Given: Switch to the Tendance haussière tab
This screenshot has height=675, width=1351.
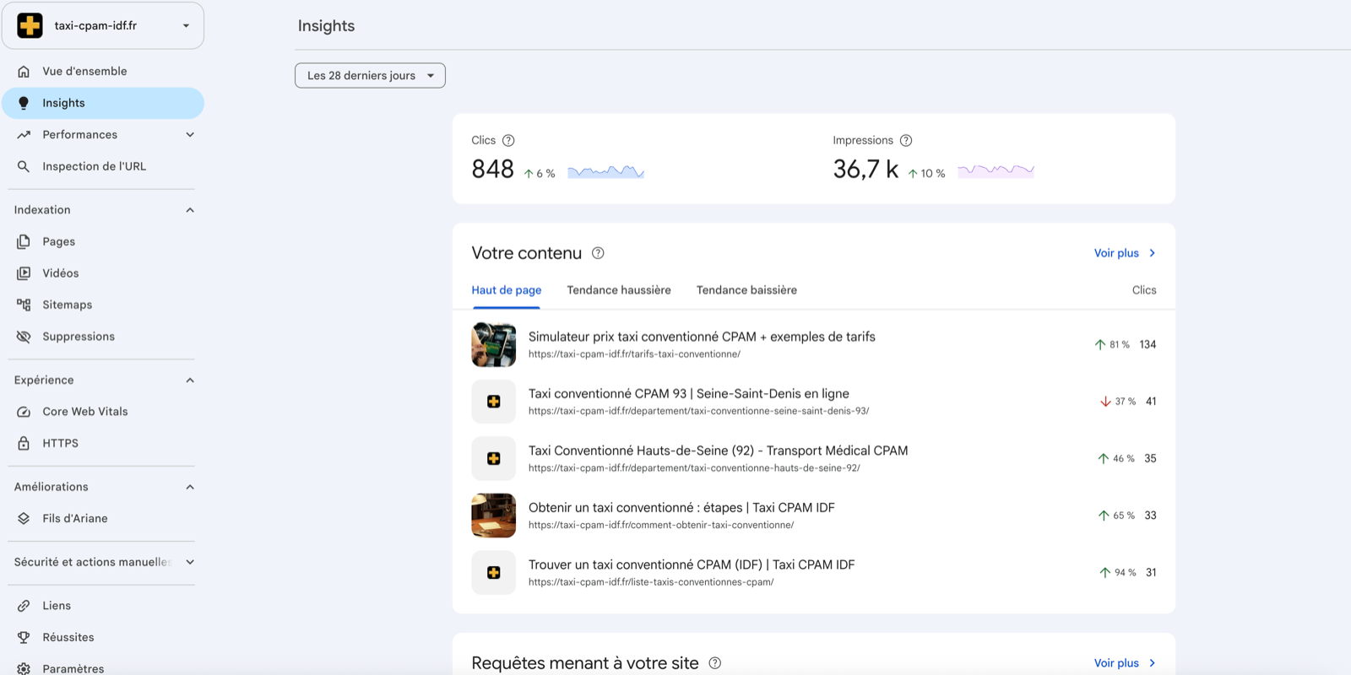Looking at the screenshot, I should click(x=619, y=290).
